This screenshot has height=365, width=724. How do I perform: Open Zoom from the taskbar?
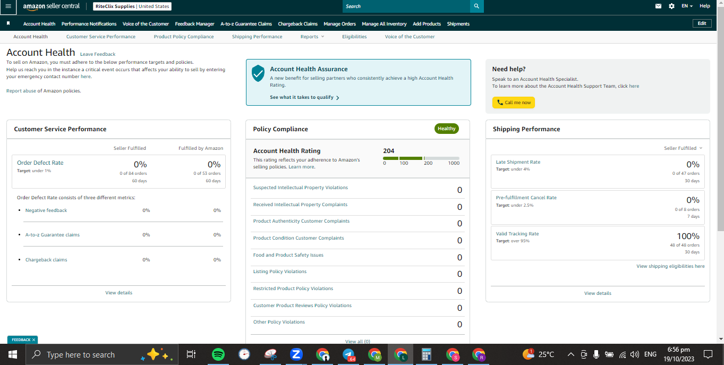tap(296, 354)
